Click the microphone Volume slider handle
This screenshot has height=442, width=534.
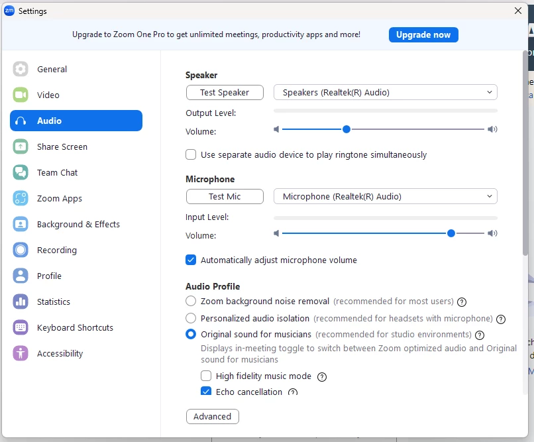click(x=451, y=234)
